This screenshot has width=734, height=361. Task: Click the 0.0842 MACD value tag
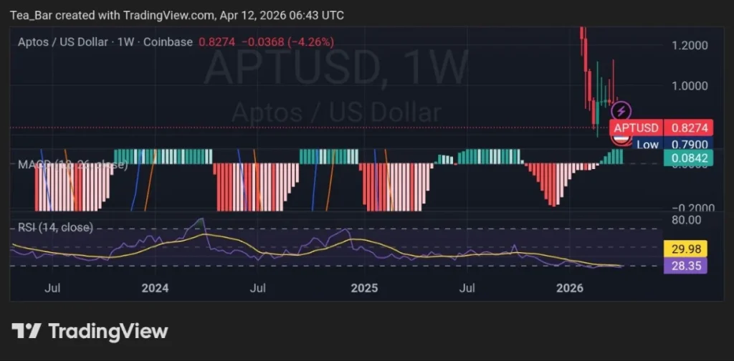(x=688, y=158)
